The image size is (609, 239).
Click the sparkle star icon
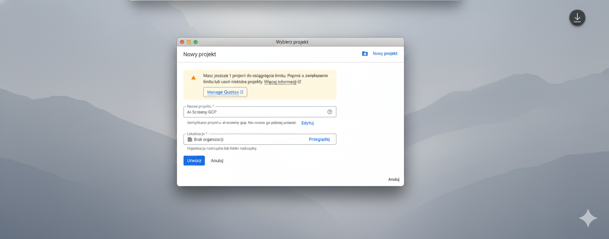(x=588, y=218)
